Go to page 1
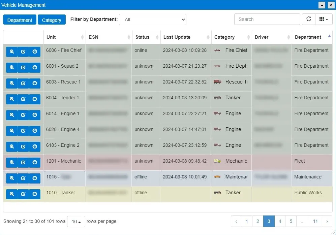Image resolution: width=336 pixels, height=235 pixels. 247,221
